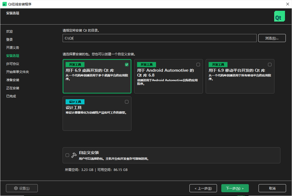Enable the 自定义安装 checkbox
Screen dimensions: 292x196
click(67, 155)
